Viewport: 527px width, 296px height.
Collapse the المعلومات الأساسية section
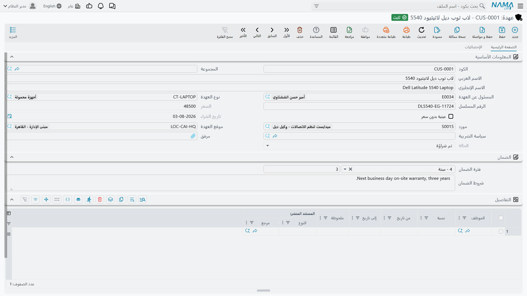click(12, 57)
